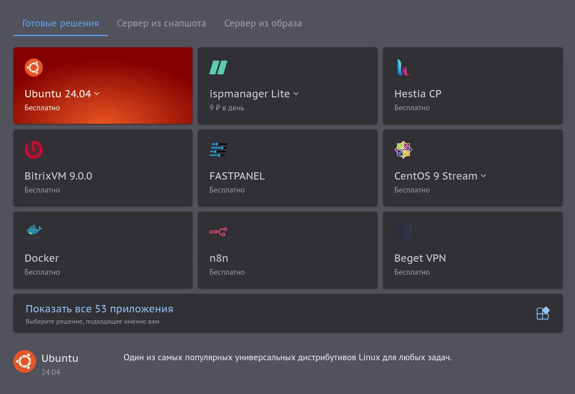Click the Показать все 53 приложения link
This screenshot has height=394, width=575.
(x=99, y=308)
